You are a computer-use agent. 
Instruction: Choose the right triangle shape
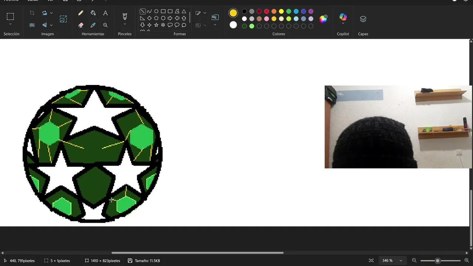142,18
